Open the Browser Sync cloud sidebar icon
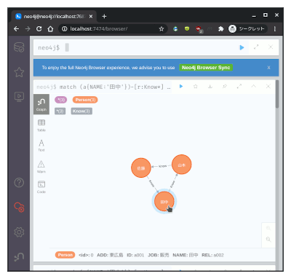The width and height of the screenshot is (291, 279). coord(19,207)
